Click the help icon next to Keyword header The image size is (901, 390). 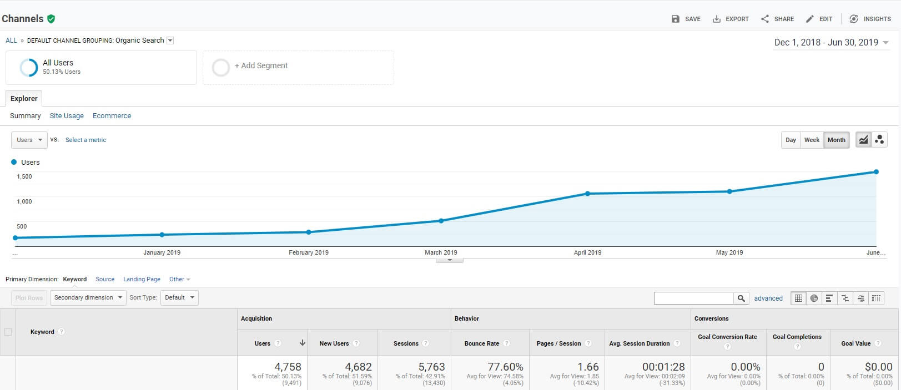coord(62,332)
